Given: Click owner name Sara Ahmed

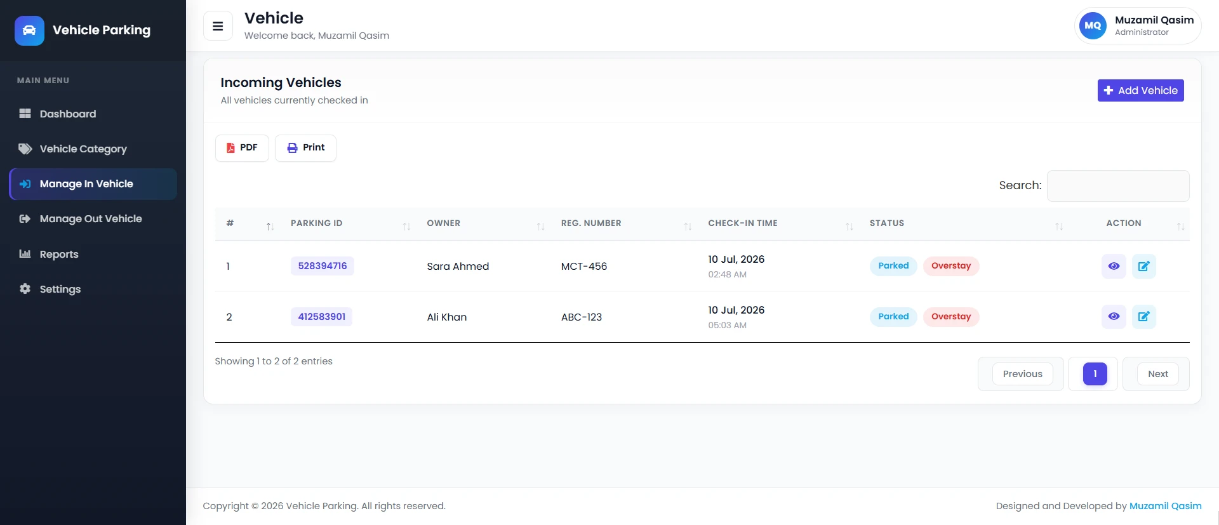Looking at the screenshot, I should point(458,267).
